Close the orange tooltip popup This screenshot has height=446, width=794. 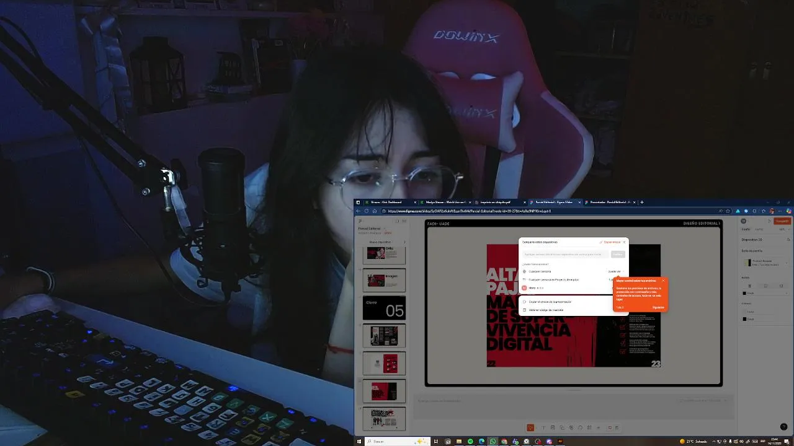coord(663,281)
